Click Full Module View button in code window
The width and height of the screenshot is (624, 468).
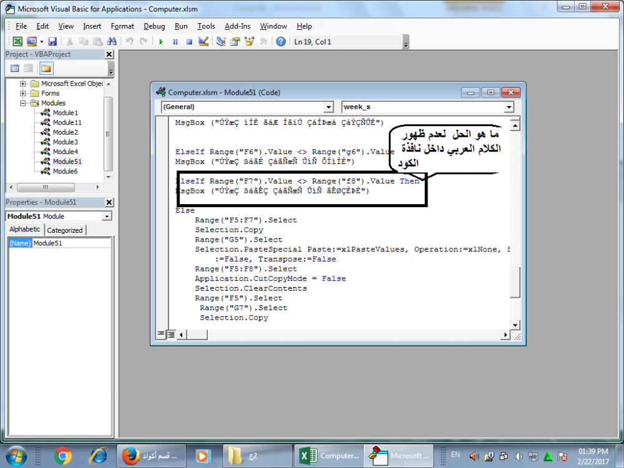[171, 334]
